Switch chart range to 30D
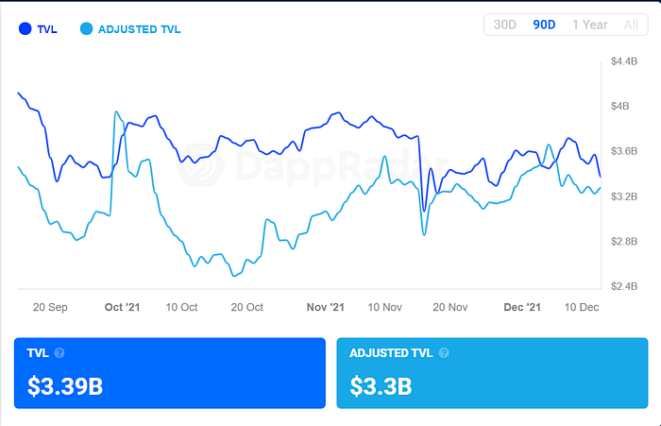This screenshot has width=661, height=426. click(505, 25)
